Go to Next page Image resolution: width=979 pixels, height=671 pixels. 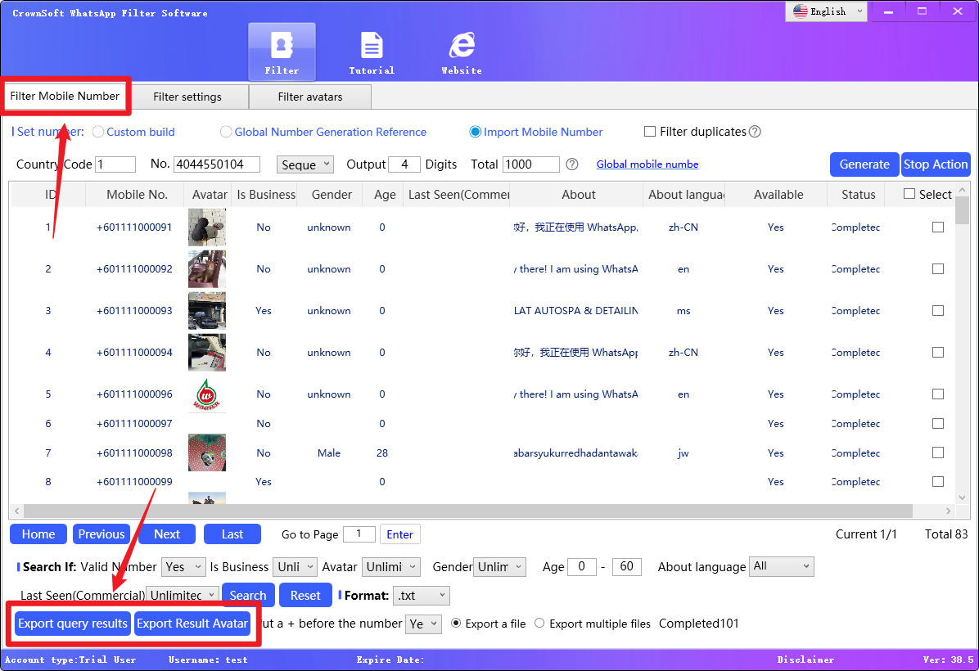(167, 534)
